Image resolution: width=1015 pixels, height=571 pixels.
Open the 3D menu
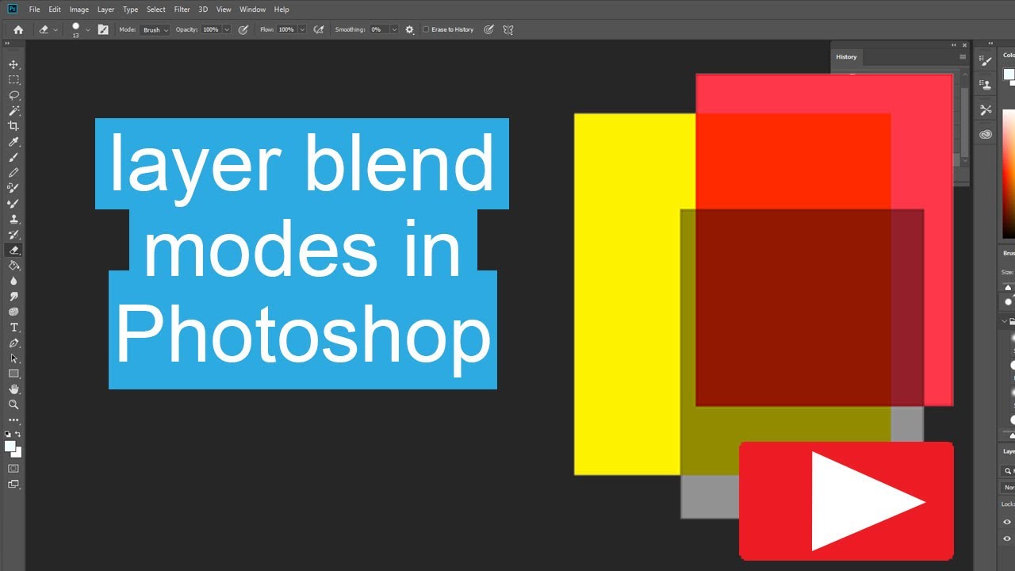point(203,10)
